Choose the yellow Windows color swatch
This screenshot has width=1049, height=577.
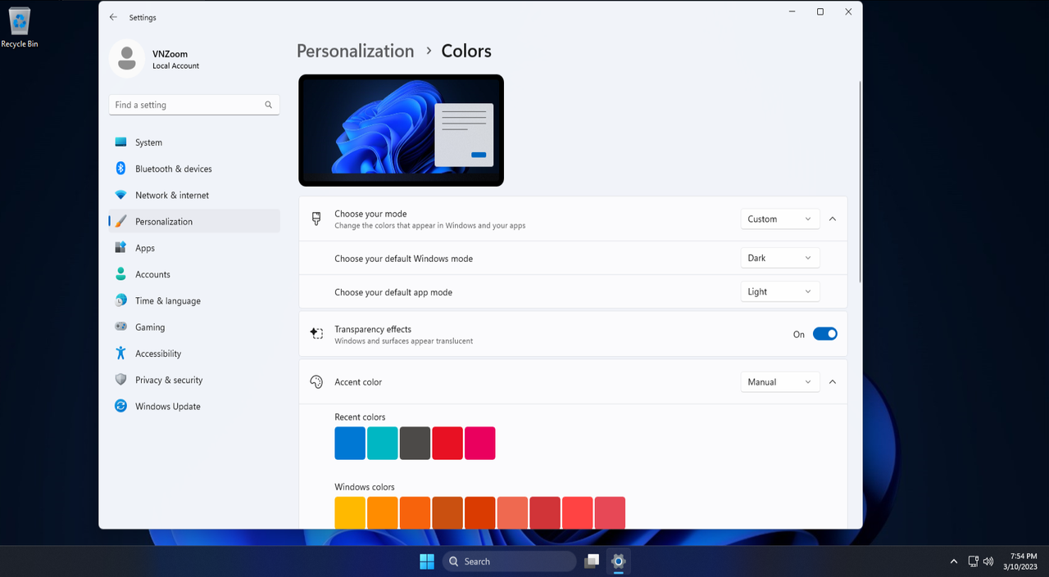click(x=350, y=512)
